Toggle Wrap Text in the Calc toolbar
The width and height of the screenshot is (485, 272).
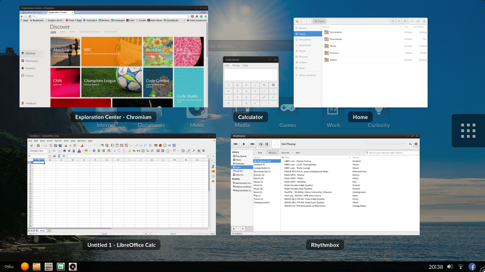click(x=109, y=151)
